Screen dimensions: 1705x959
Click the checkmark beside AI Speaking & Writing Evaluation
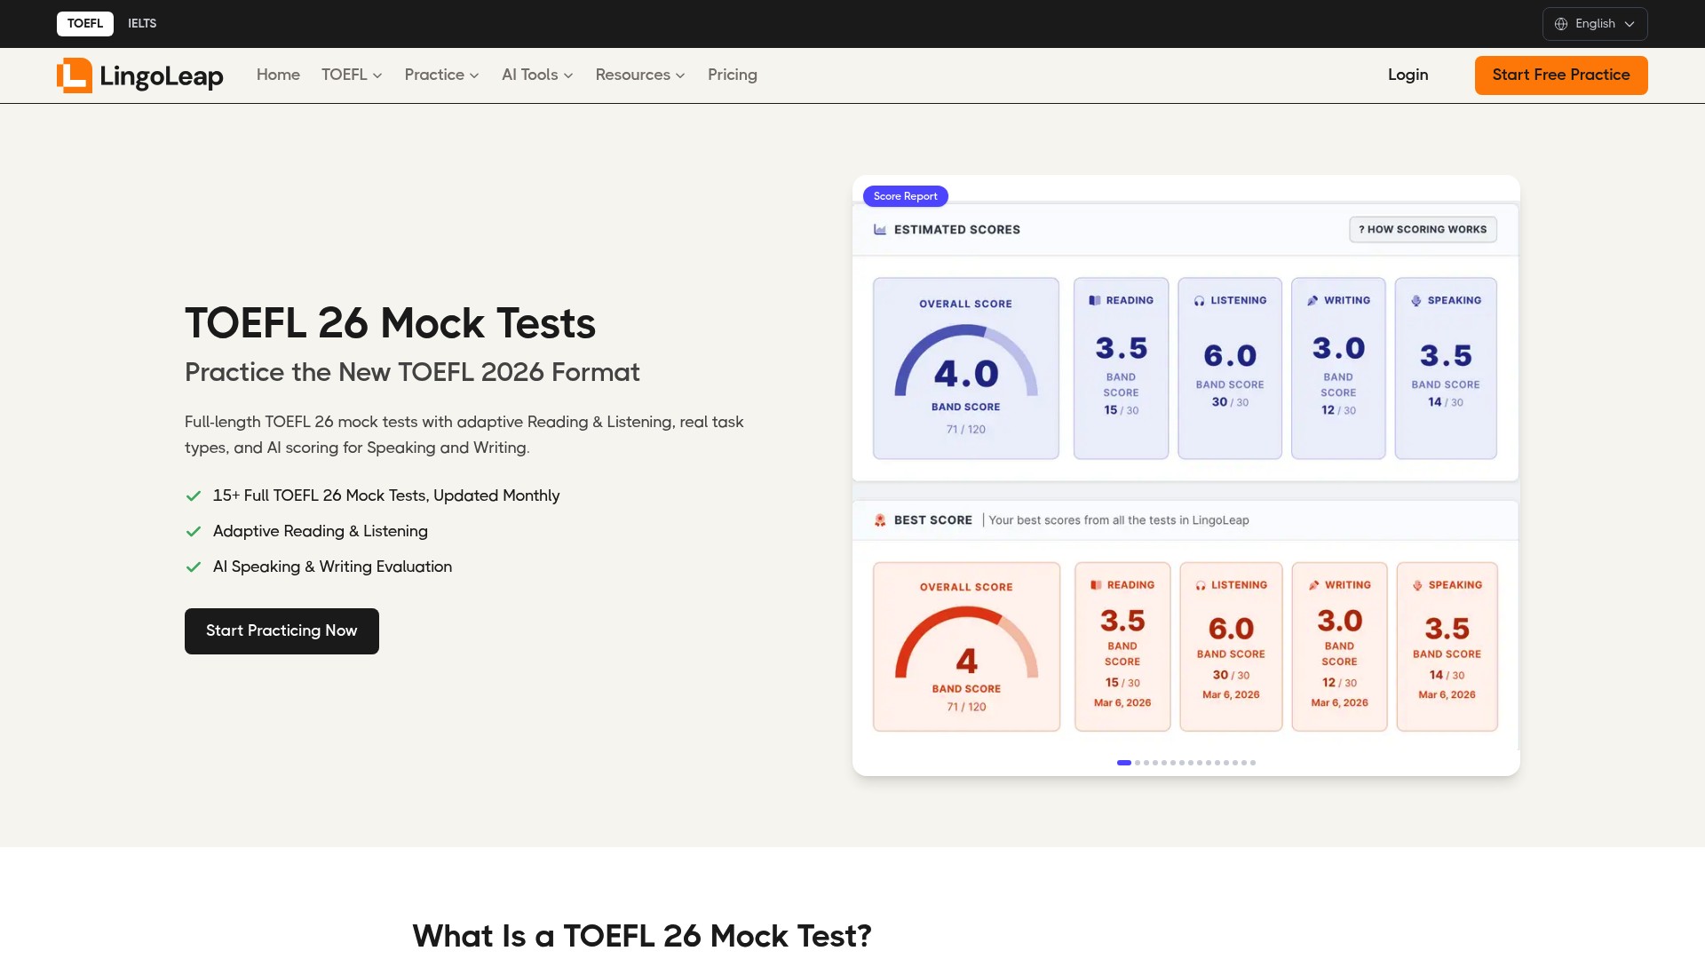click(x=194, y=567)
